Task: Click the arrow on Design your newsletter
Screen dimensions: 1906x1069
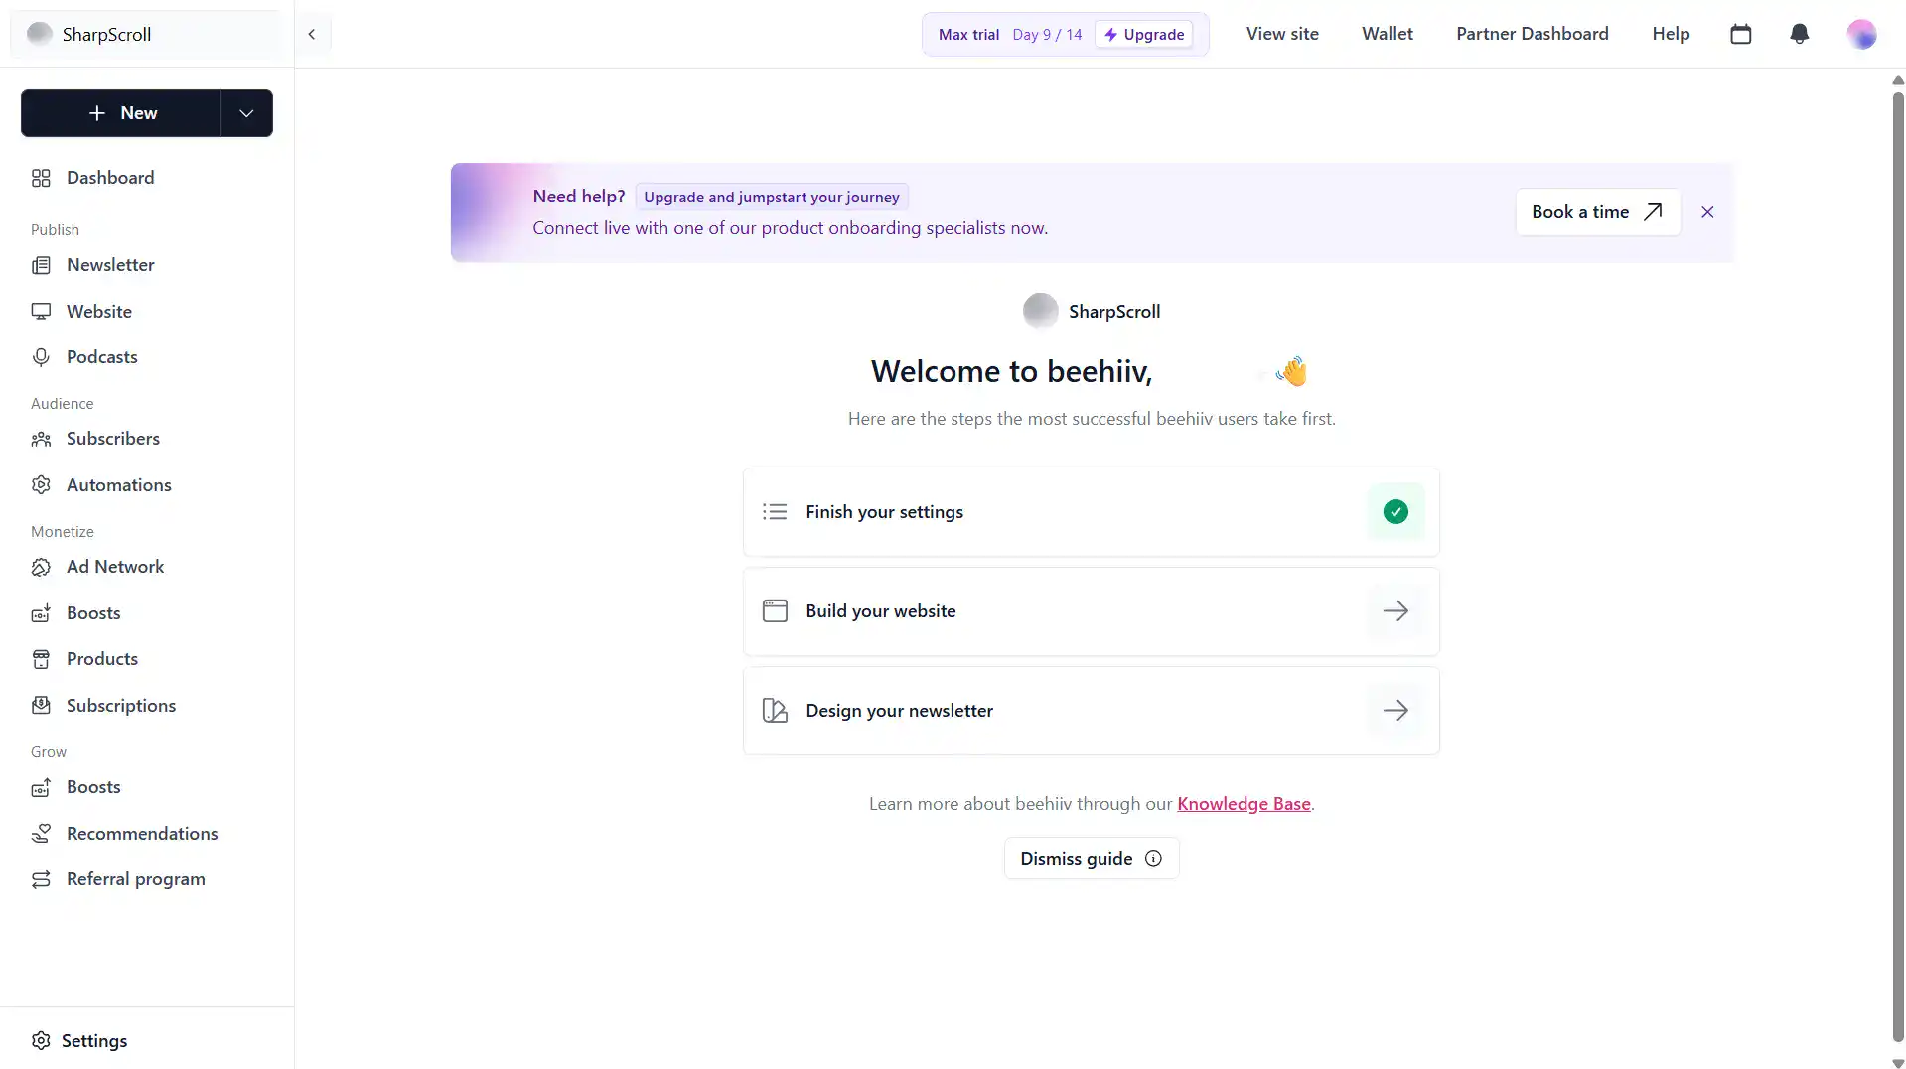Action: click(1395, 711)
